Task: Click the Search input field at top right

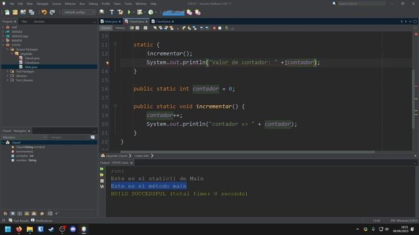Action: tap(361, 4)
